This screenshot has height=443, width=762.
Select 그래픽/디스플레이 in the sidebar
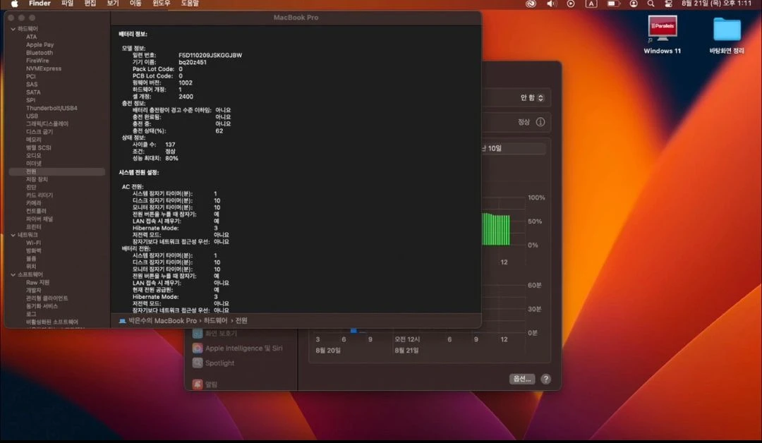(x=47, y=124)
